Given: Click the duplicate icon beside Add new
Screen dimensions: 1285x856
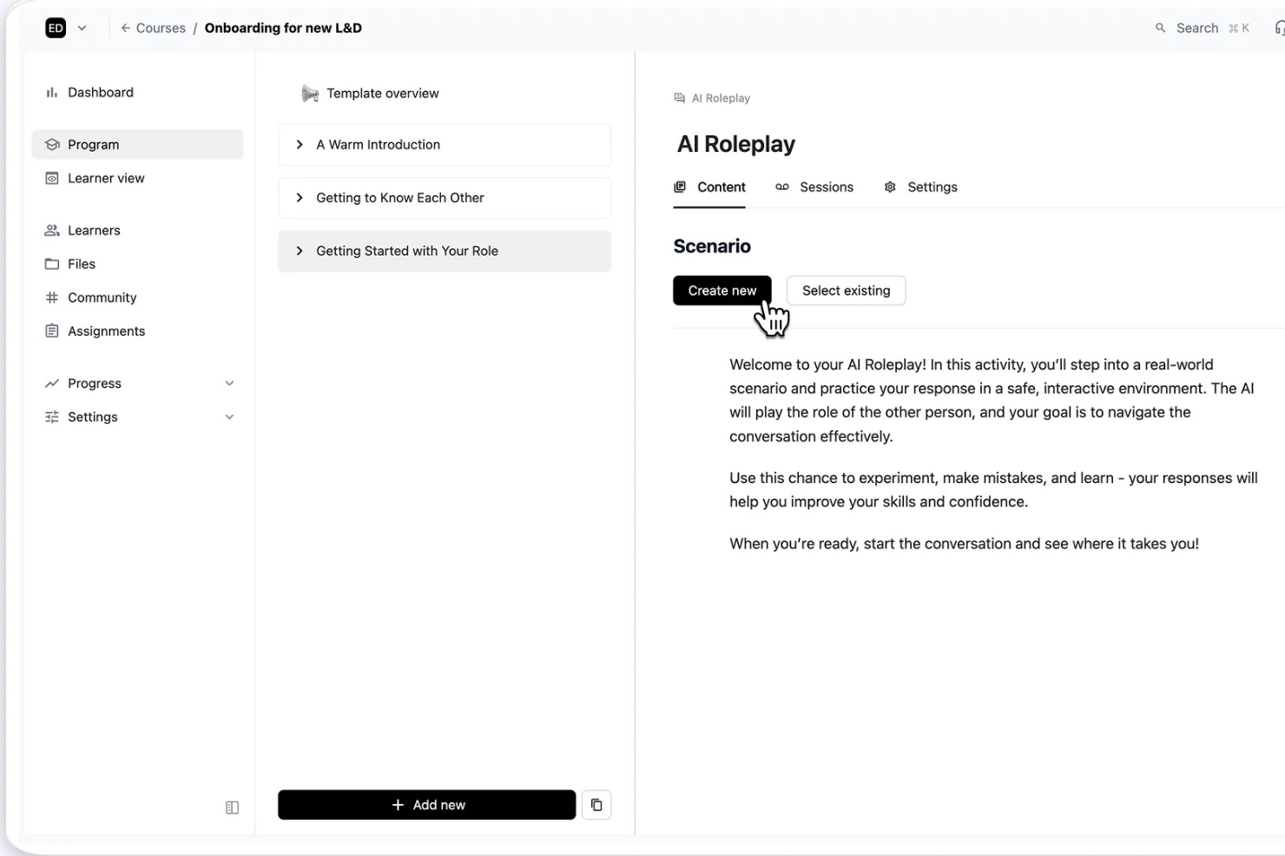Looking at the screenshot, I should click(x=596, y=804).
